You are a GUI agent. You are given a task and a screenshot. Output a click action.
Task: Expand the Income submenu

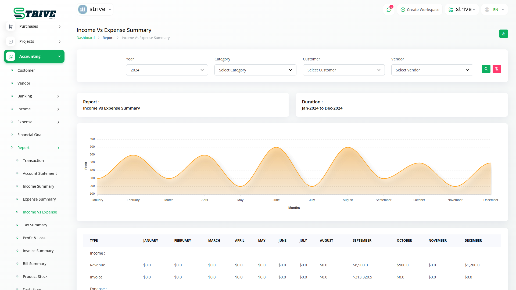[x=58, y=109]
